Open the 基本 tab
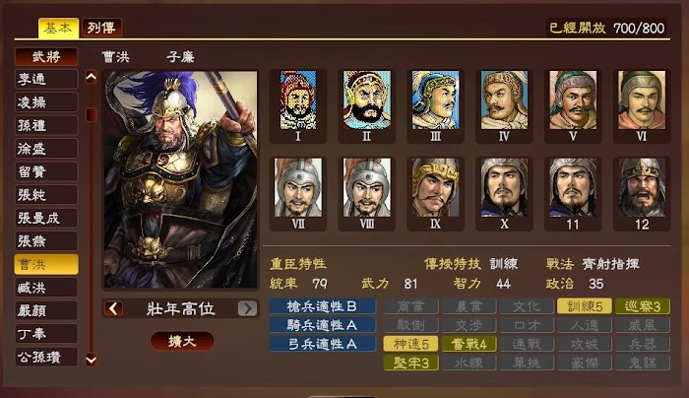Viewport: 689px width, 398px height. [58, 29]
